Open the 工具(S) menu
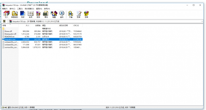206x110 pixels. tap(20, 9)
